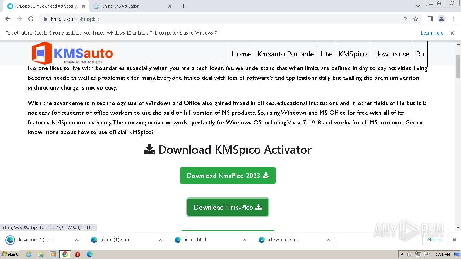Screen dimensions: 461x259
Task: Click the page vertical scrollbar thumb
Action: pos(458,67)
